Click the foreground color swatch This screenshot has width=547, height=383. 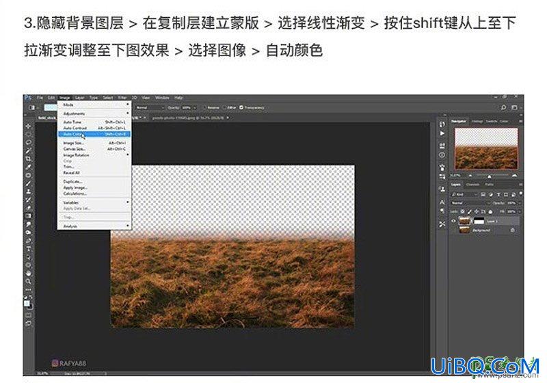coord(27,304)
